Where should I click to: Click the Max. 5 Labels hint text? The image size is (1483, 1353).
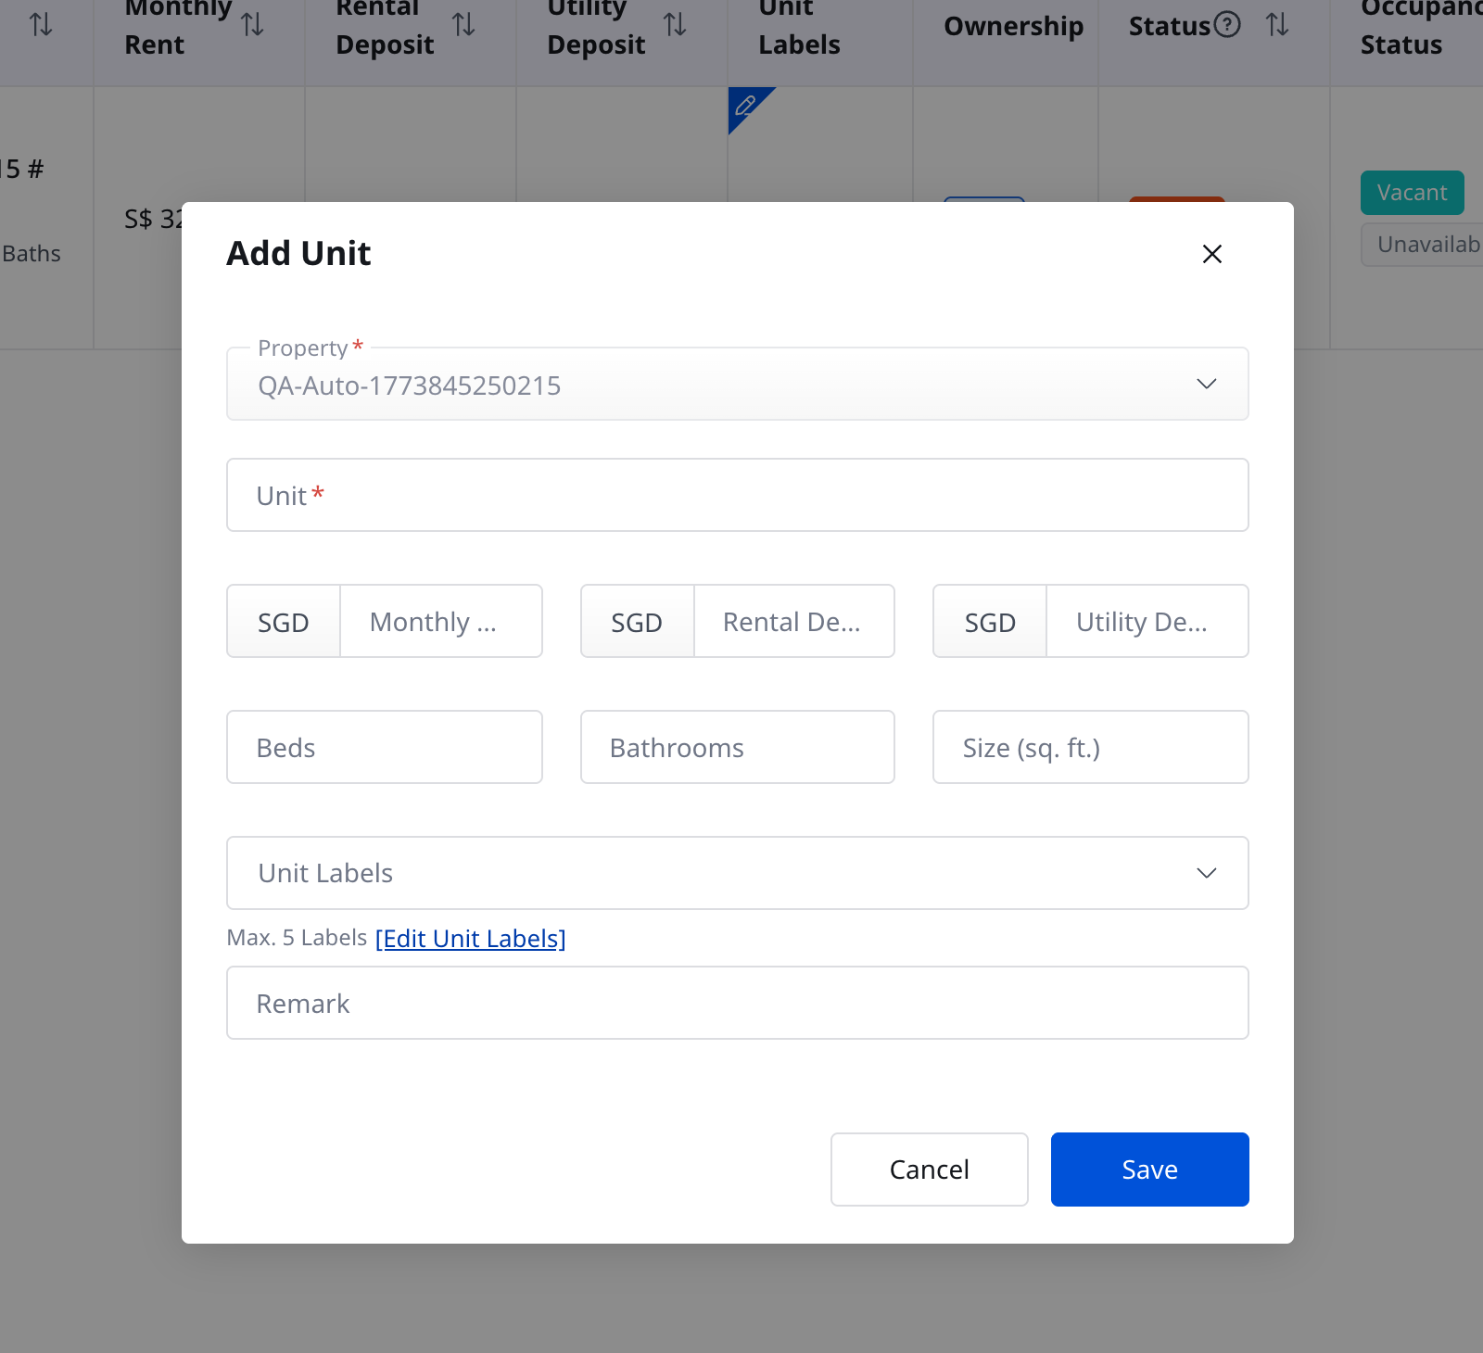297,938
